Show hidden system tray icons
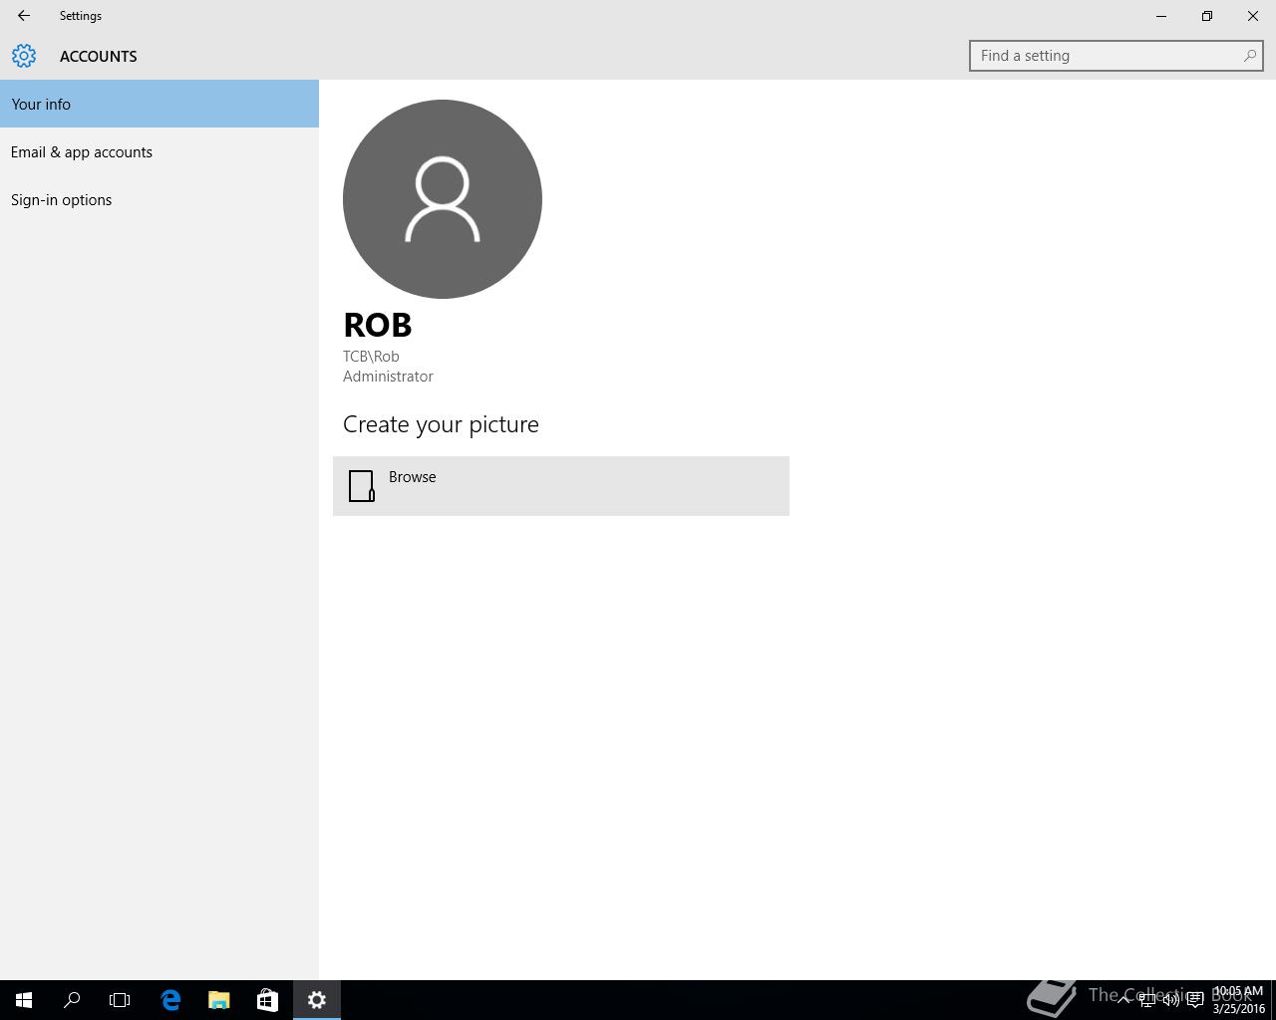 point(1123,1000)
